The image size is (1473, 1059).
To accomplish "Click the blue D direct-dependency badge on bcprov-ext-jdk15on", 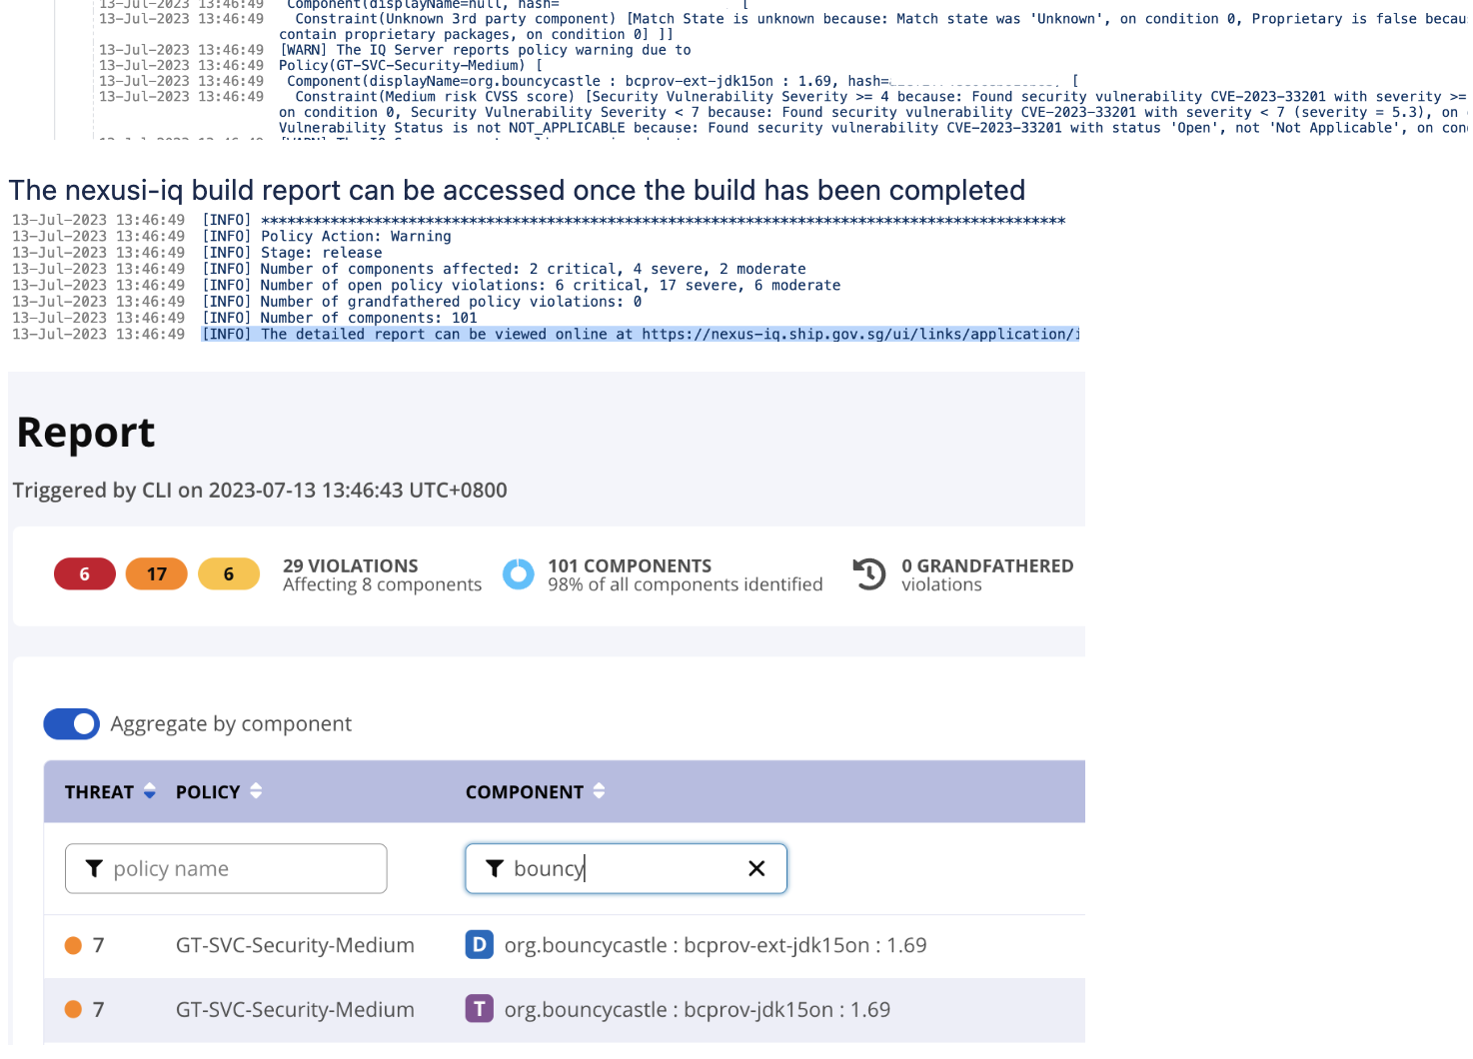I will (x=480, y=944).
